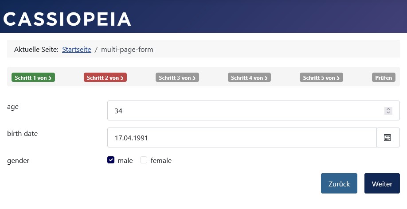Image resolution: width=407 pixels, height=209 pixels.
Task: Click the male label text
Action: [125, 161]
